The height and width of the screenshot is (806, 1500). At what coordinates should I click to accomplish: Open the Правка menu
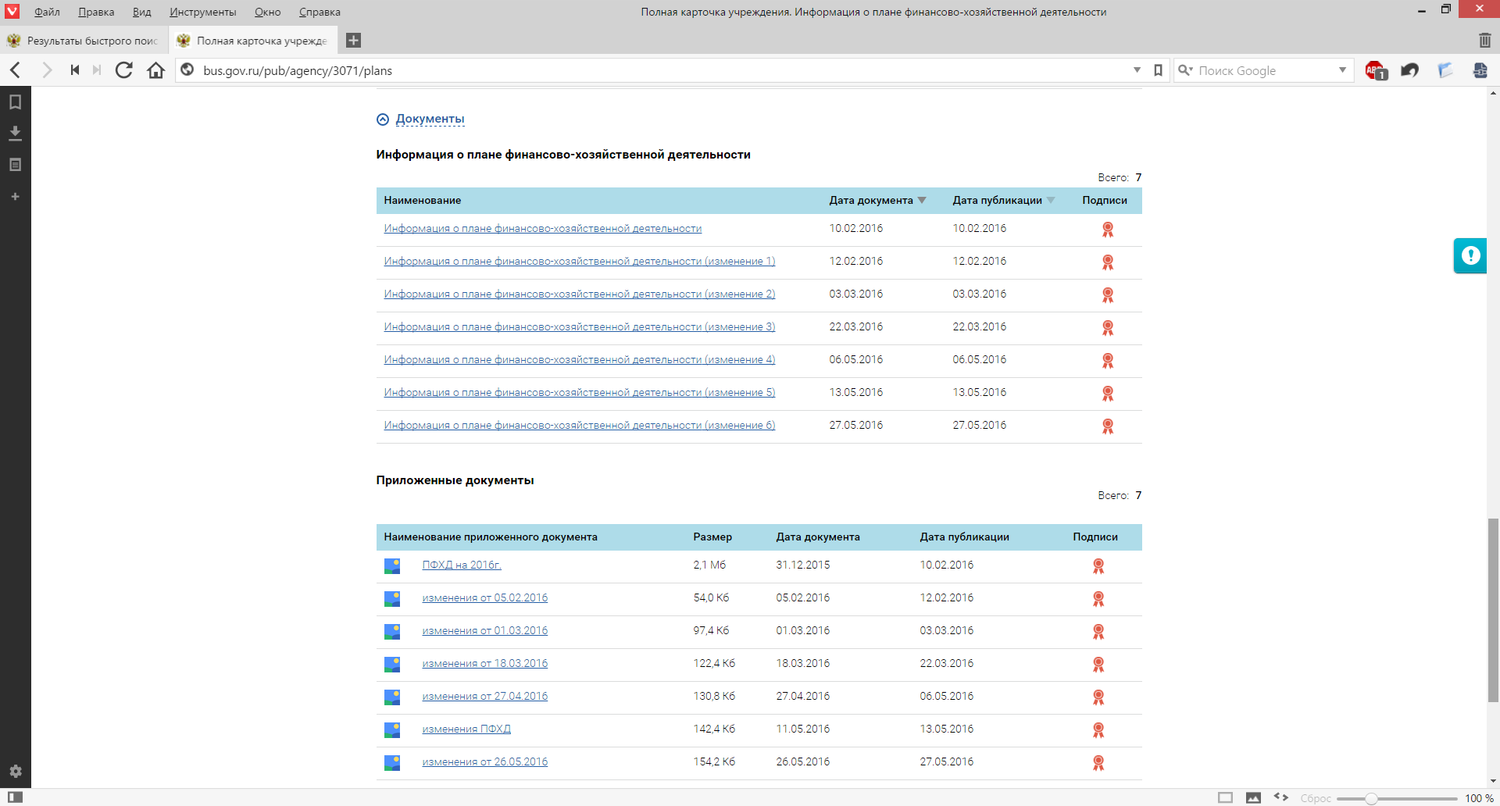click(x=96, y=12)
